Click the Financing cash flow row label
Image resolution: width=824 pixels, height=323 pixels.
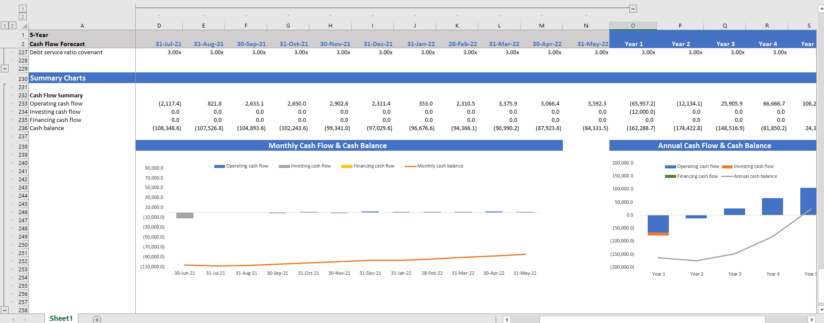tap(55, 120)
